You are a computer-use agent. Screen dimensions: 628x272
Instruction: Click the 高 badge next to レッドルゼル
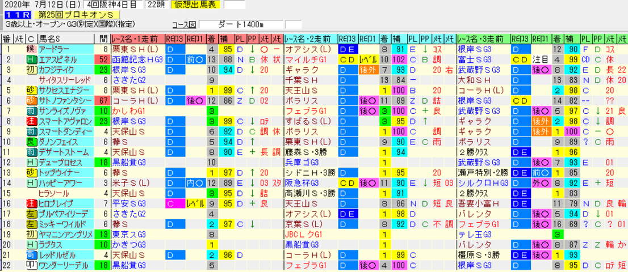31,255
